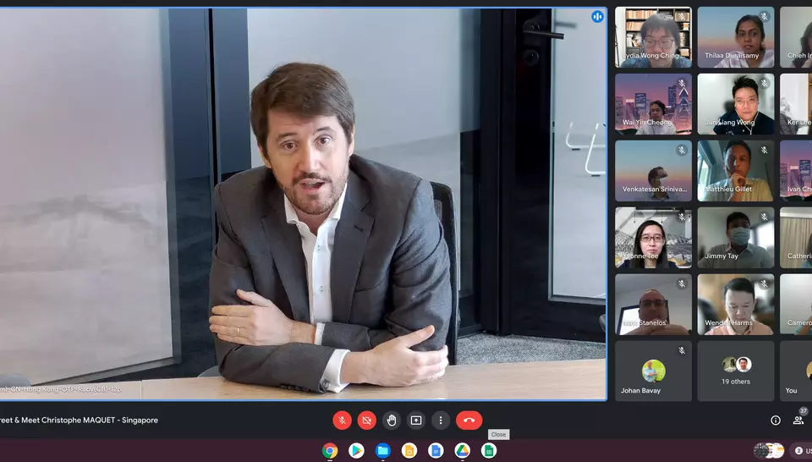Open Google Slides from the shelf
Screen dimensions: 812x462
tap(409, 450)
